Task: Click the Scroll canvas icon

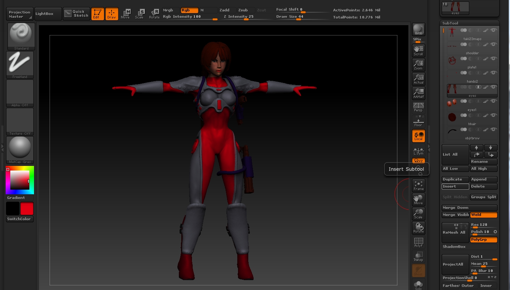Action: click(x=418, y=50)
